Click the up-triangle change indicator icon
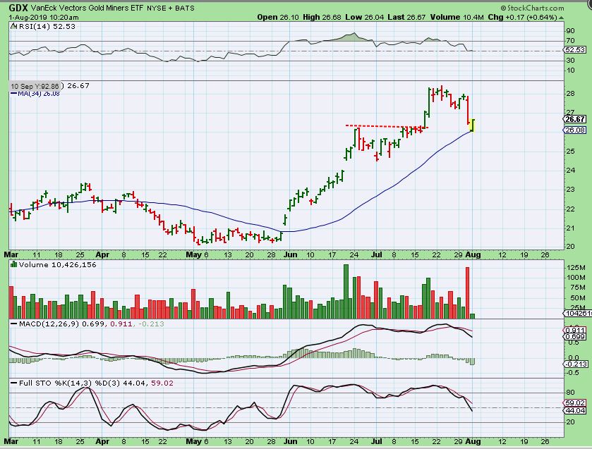The width and height of the screenshot is (592, 449). click(x=562, y=18)
